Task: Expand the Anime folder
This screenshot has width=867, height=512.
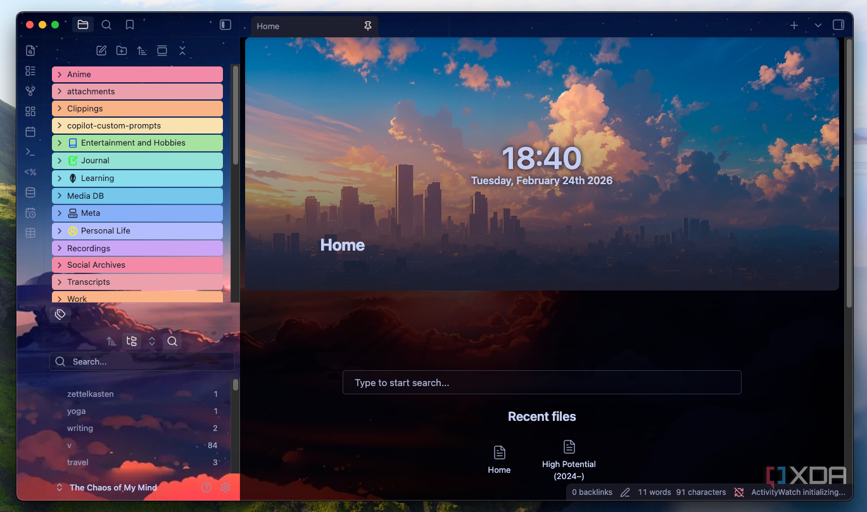Action: tap(137, 74)
